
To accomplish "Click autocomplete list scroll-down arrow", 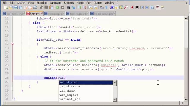I will [x=115, y=100].
